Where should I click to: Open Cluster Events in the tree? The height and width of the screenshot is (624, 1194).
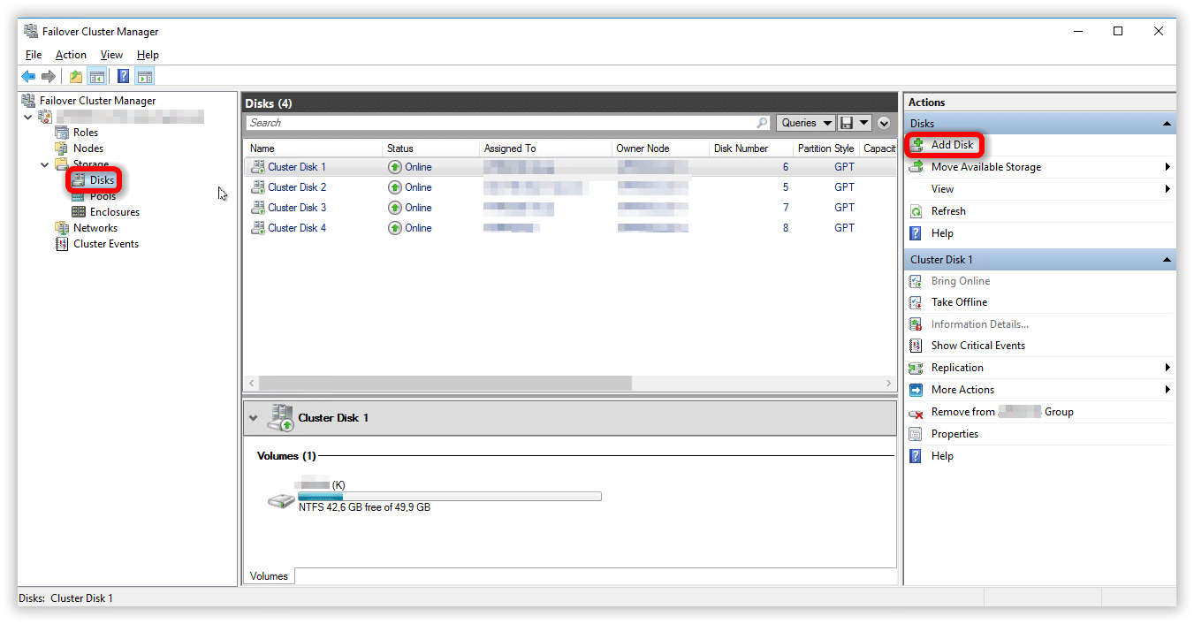click(106, 244)
